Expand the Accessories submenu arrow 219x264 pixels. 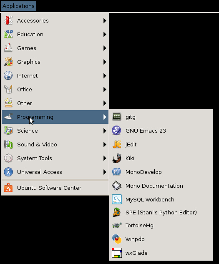(x=105, y=20)
